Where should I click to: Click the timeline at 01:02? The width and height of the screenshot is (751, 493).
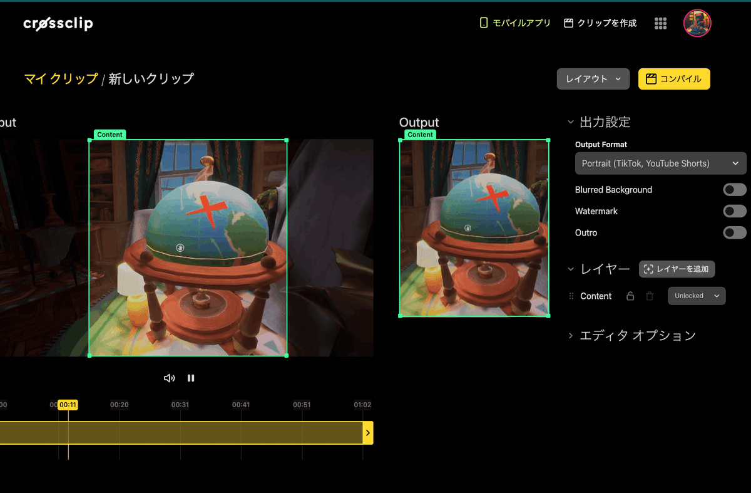pyautogui.click(x=362, y=405)
